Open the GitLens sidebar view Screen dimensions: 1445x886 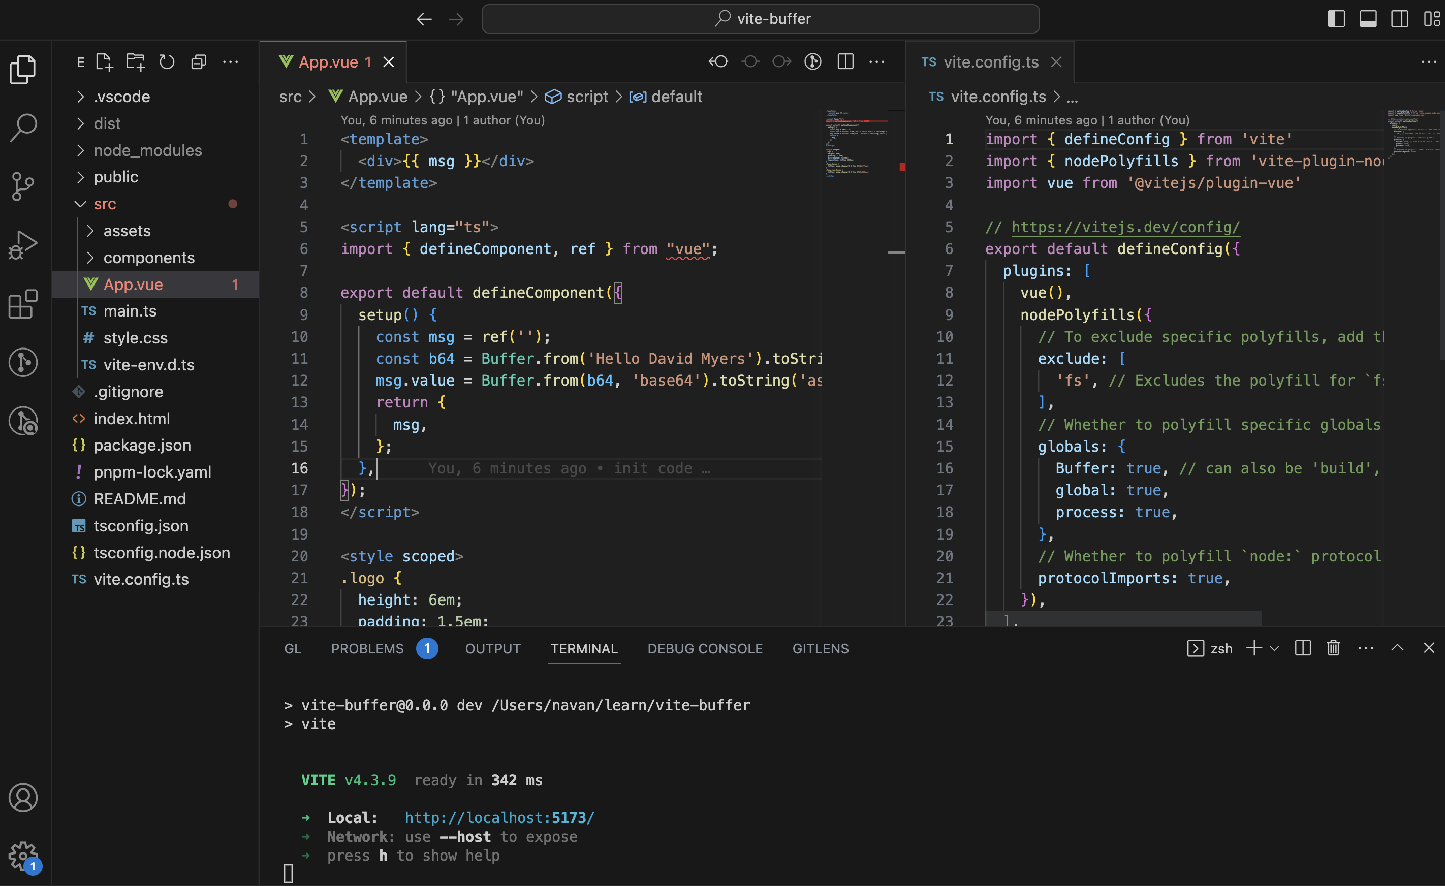[x=23, y=362]
